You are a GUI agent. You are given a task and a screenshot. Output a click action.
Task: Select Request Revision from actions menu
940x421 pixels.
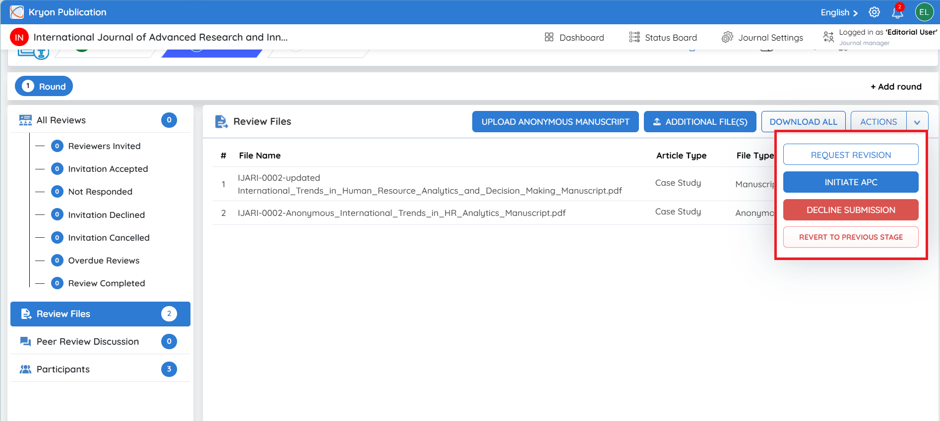pos(851,155)
